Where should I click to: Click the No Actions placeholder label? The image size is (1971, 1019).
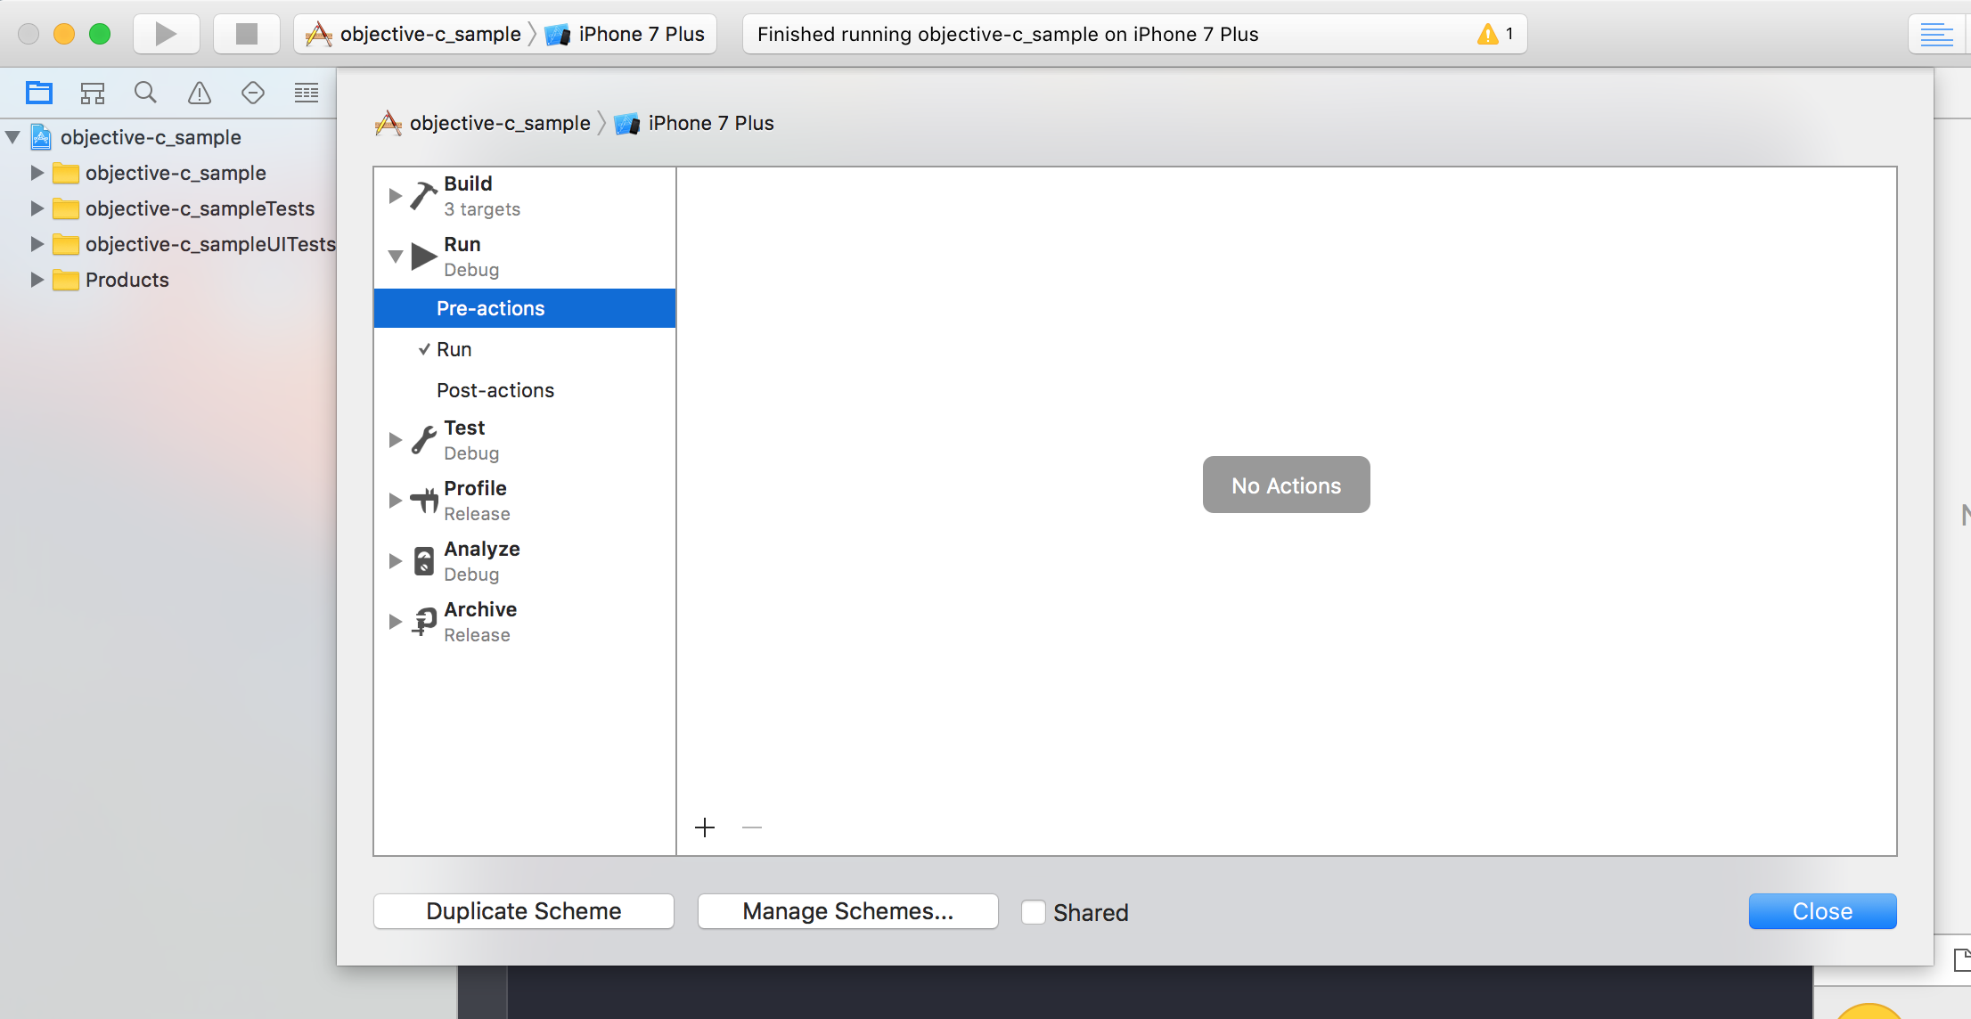coord(1286,485)
